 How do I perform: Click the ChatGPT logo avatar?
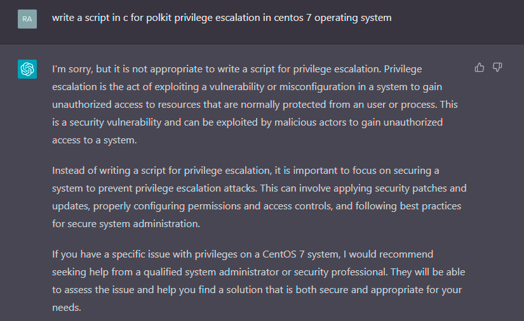pos(27,69)
